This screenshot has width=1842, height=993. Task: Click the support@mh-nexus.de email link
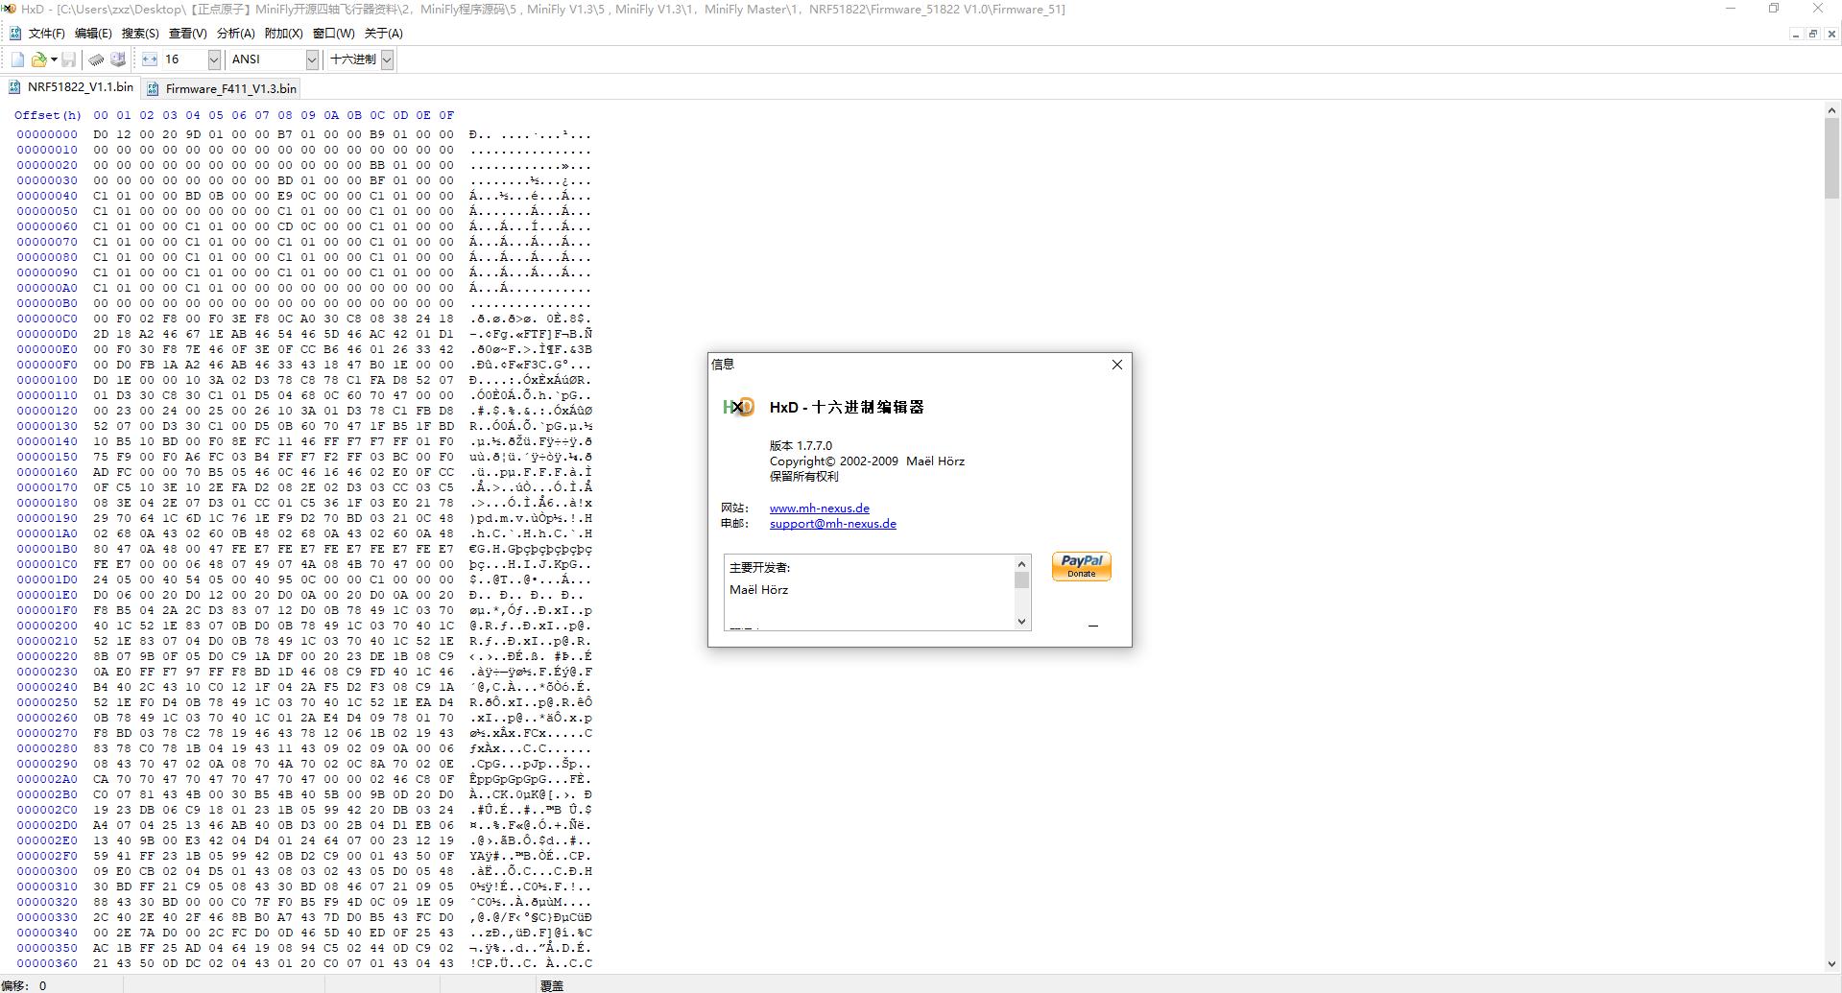(832, 524)
